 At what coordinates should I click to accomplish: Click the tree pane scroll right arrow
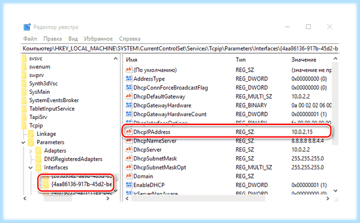pos(108,198)
